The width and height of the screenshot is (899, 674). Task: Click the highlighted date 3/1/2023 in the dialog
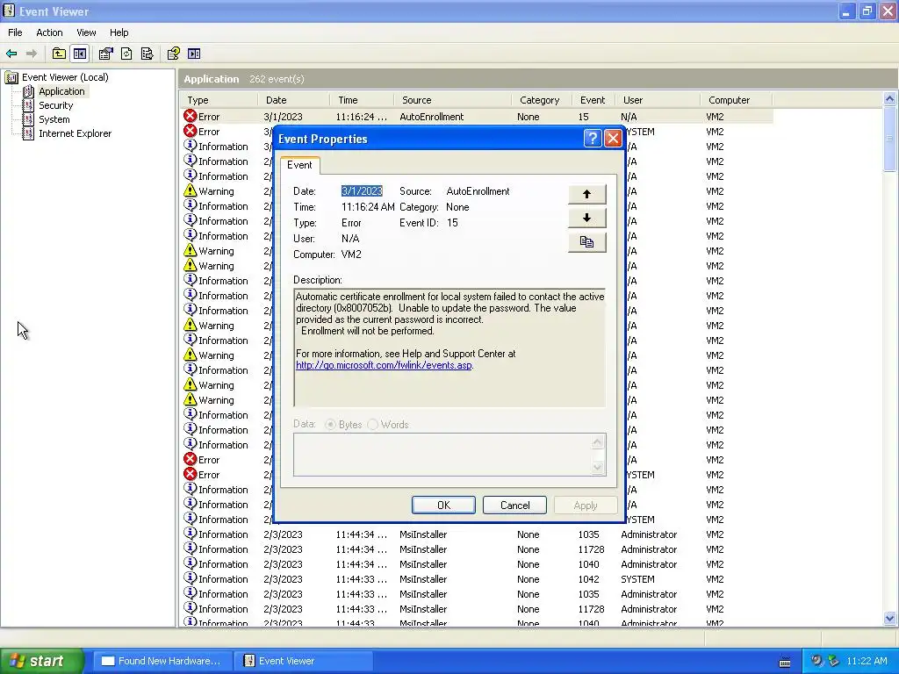[x=362, y=190]
